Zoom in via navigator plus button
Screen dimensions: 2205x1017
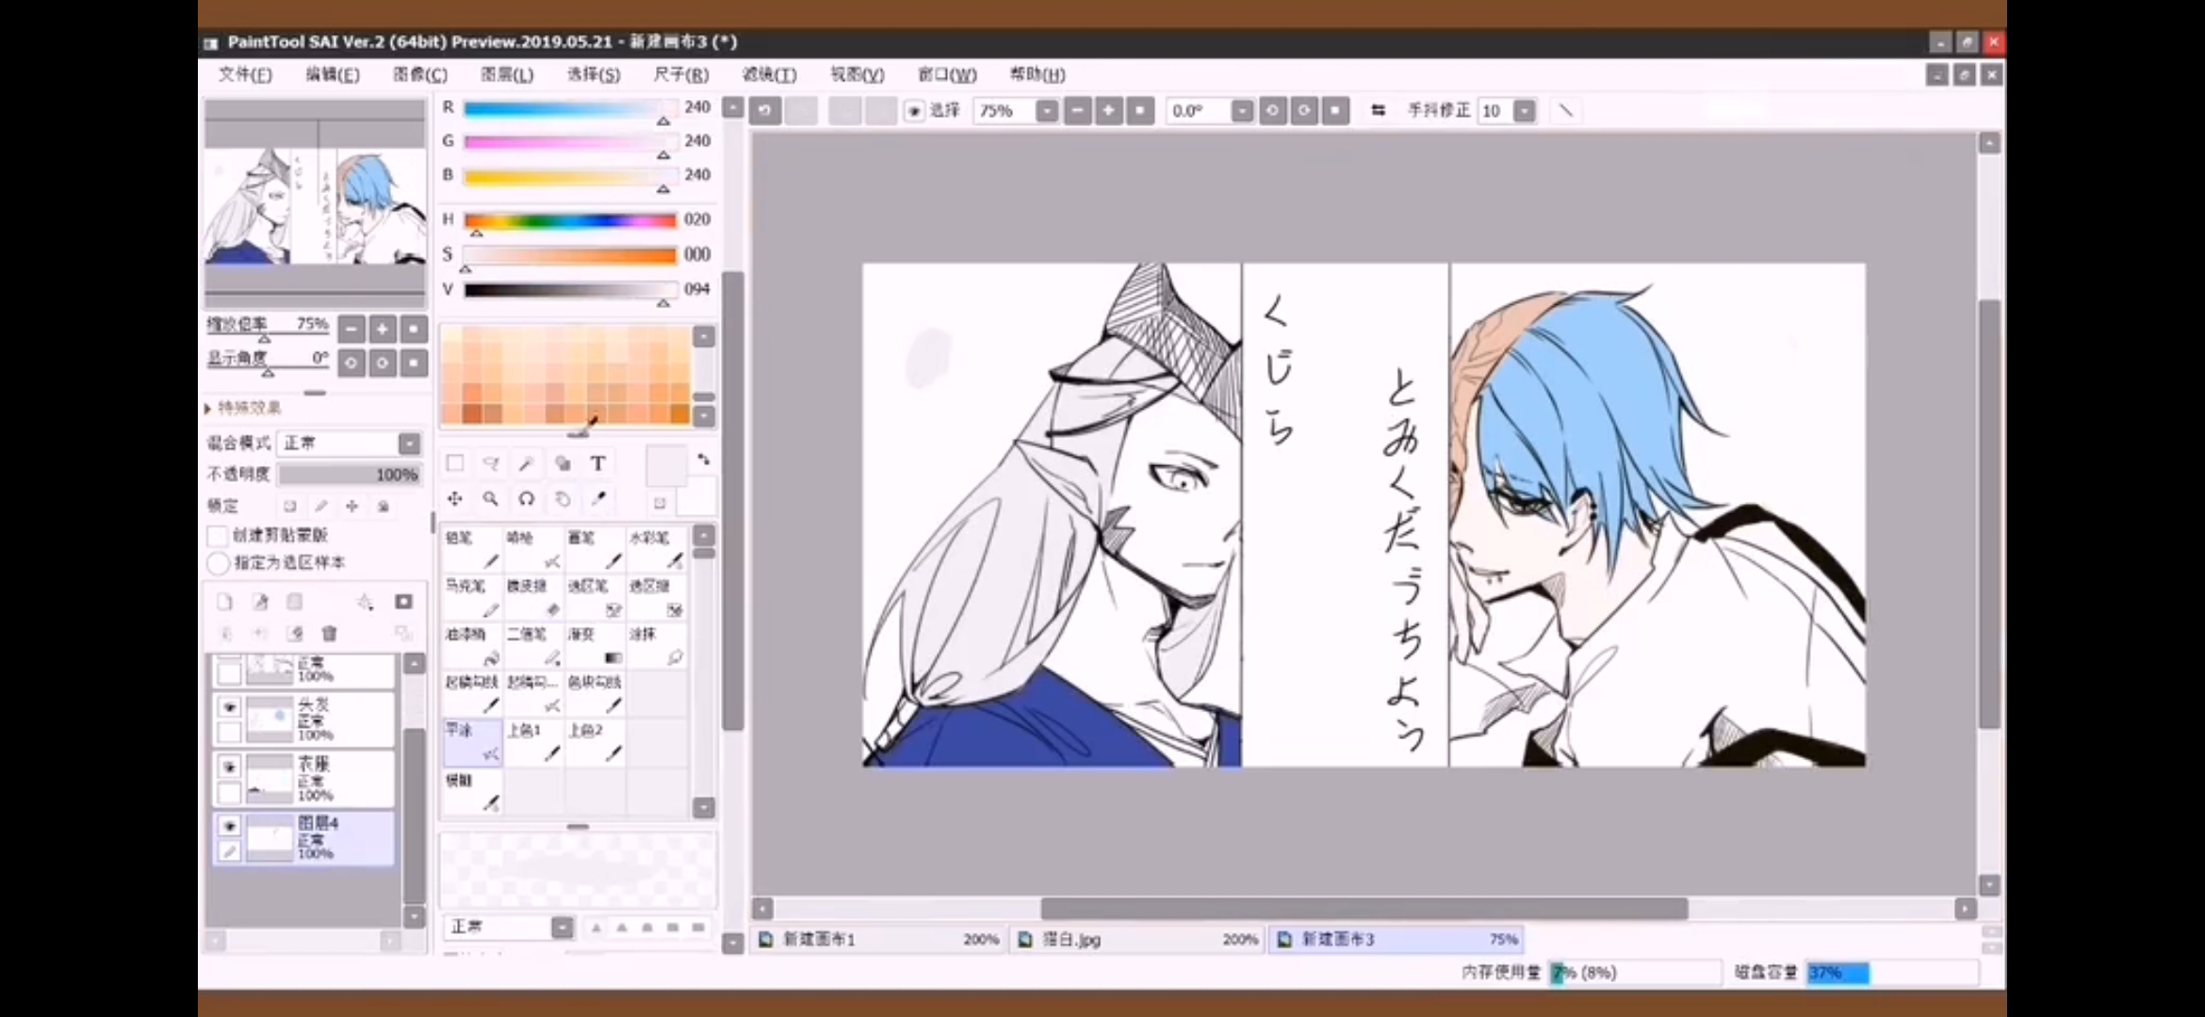[x=383, y=329]
